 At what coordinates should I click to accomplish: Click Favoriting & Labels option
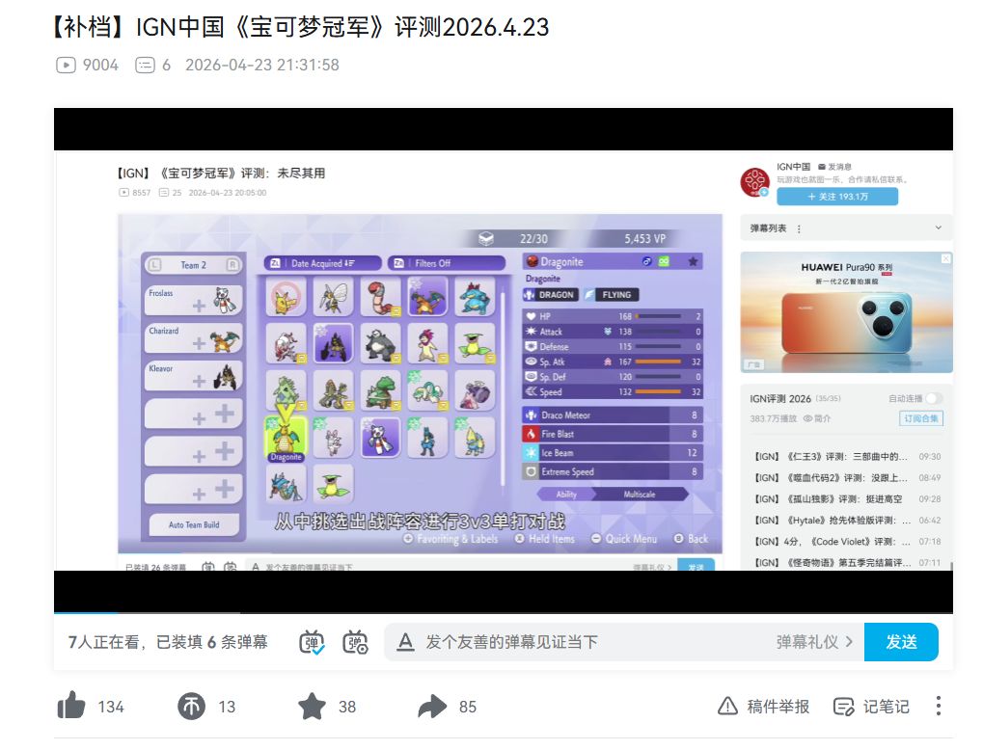(x=451, y=539)
